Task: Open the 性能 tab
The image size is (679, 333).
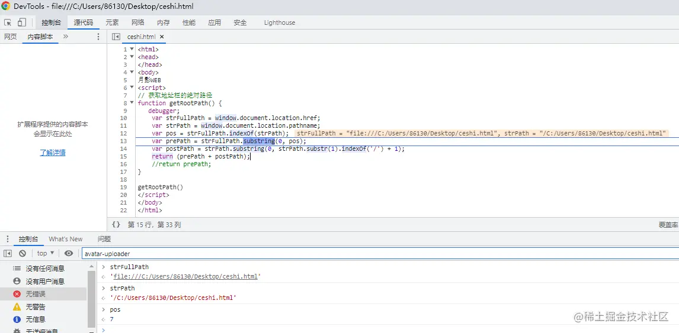Action: [189, 22]
